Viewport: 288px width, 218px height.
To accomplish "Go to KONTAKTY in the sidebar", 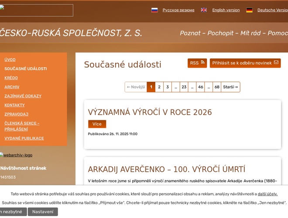I will tap(14, 105).
